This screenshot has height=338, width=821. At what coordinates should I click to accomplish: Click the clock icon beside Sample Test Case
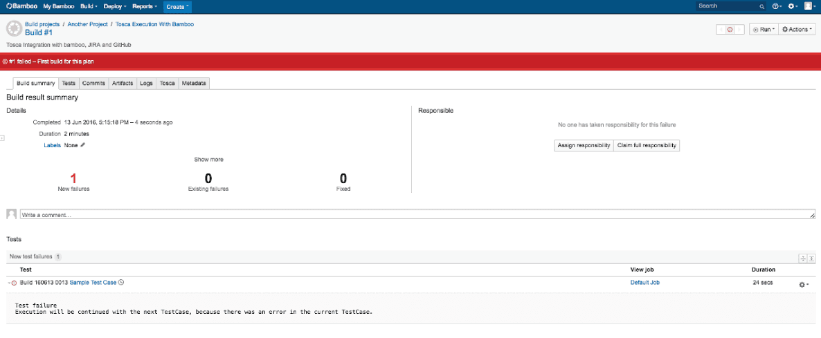point(121,283)
